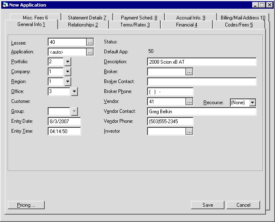This screenshot has height=222, width=275.
Task: Click the Vendor field containing 41
Action: (166, 102)
